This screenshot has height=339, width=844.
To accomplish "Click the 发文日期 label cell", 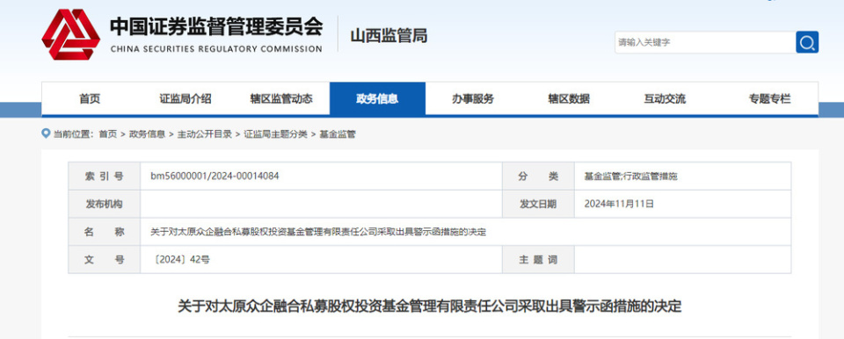I will click(538, 204).
